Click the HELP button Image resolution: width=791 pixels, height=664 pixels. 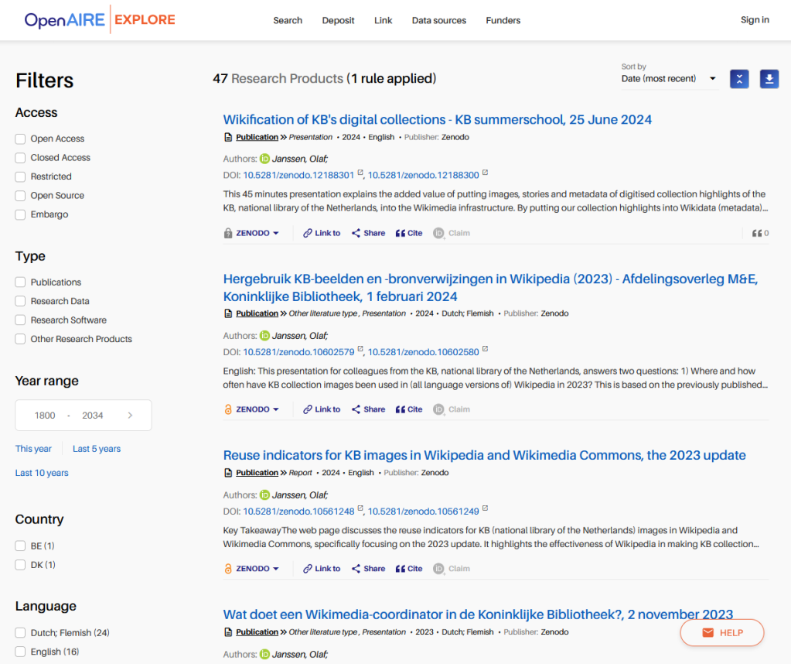tap(722, 633)
